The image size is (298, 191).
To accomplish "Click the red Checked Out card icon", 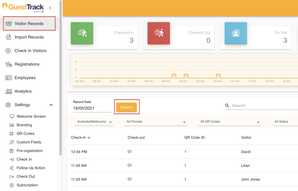I will (x=159, y=34).
